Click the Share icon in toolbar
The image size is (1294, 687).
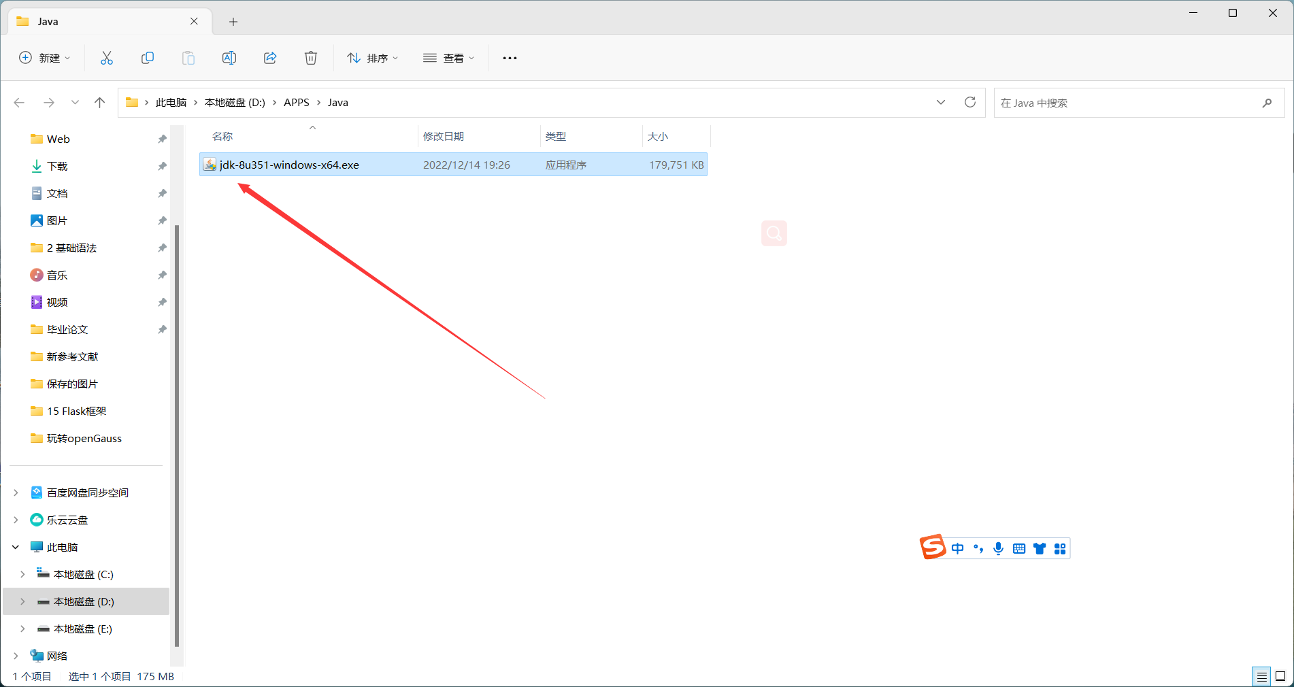270,58
